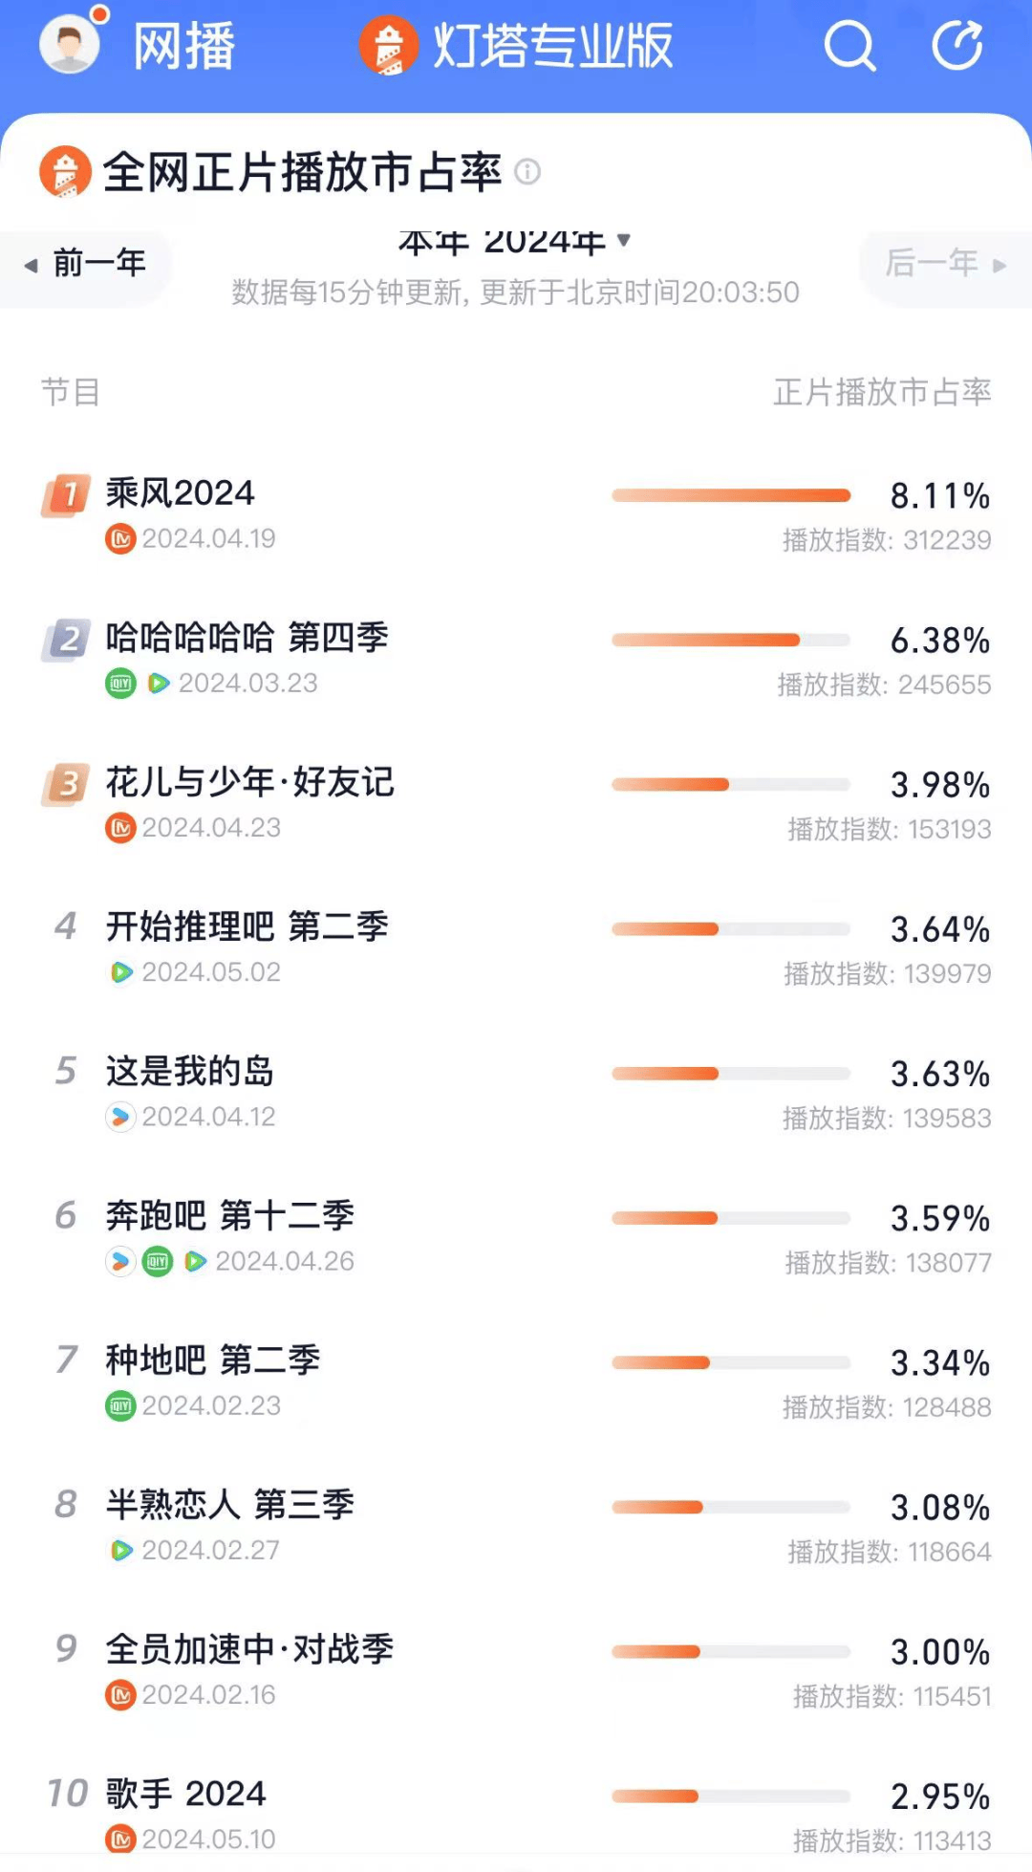Viewport: 1032px width, 1872px height.
Task: Select the 种地吧 第二季 show title
Action: click(x=212, y=1360)
